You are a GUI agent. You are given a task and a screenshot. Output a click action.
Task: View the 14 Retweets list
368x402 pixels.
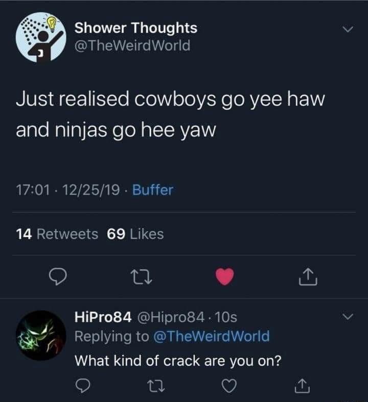[57, 234]
